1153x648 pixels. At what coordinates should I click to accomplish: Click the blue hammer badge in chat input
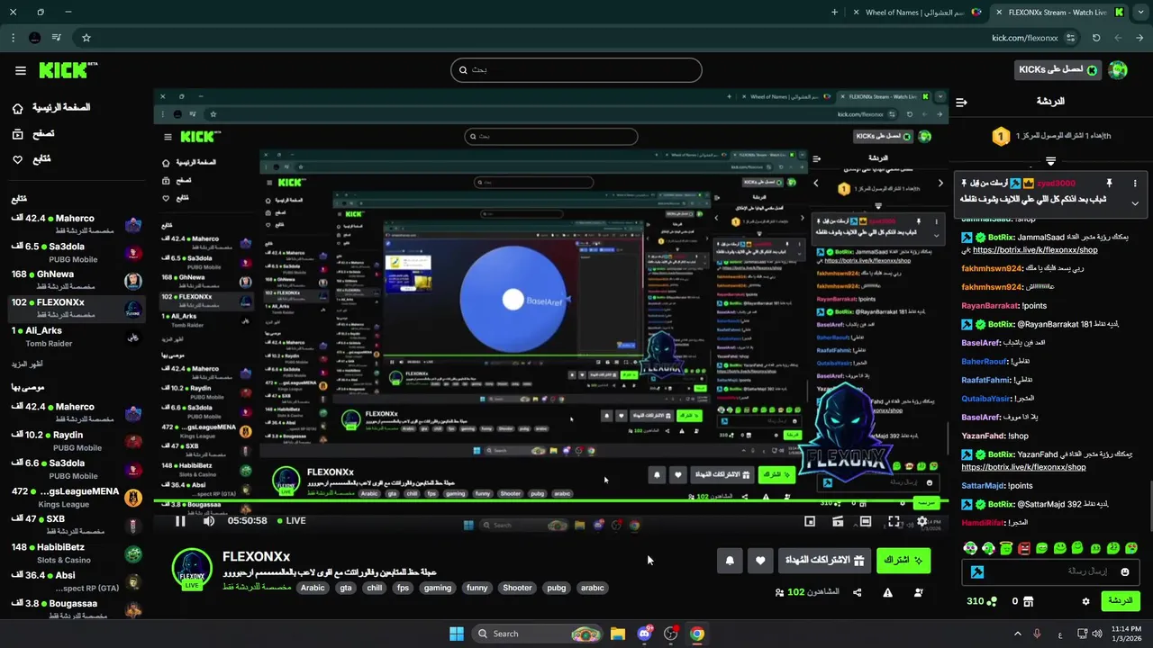pyautogui.click(x=977, y=571)
